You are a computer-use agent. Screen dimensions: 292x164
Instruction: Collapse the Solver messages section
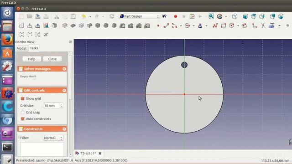64,69
